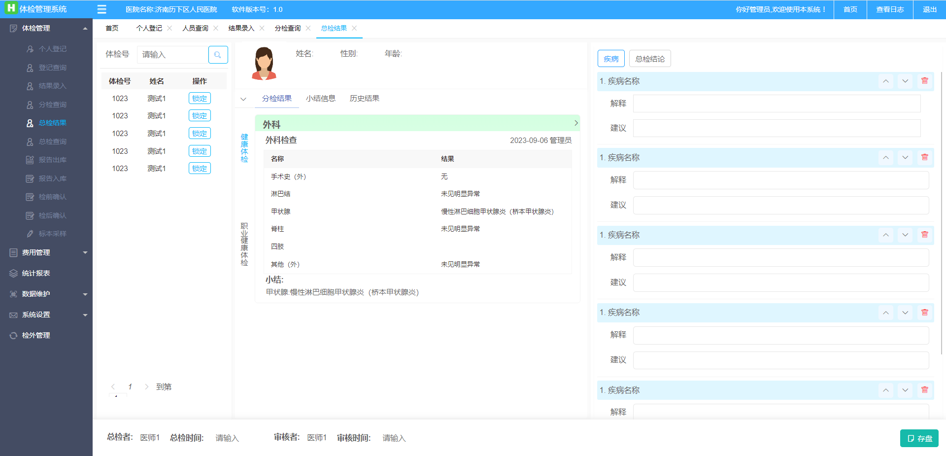Screen dimensions: 946x456
Task: Click 锁定 button for first 1023 row
Action: click(200, 99)
